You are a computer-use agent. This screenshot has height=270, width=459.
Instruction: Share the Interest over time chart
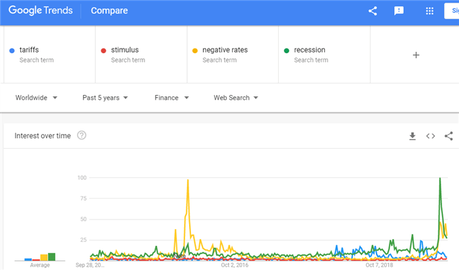pyautogui.click(x=448, y=136)
